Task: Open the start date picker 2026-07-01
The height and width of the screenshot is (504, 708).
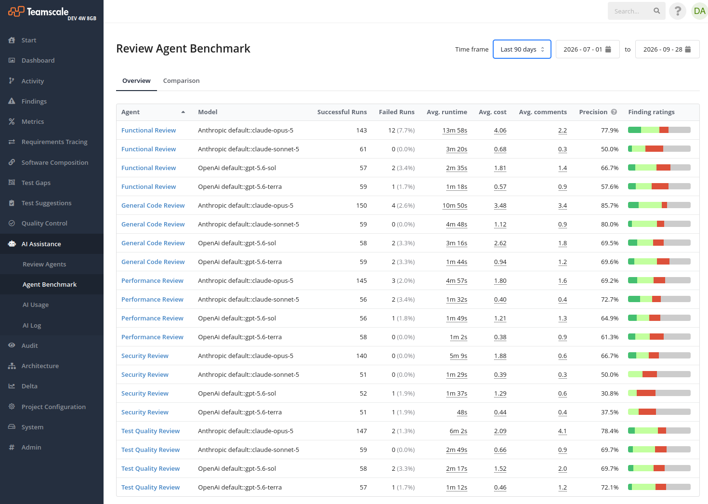Action: (x=587, y=49)
